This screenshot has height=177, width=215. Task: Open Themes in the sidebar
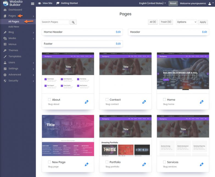[x=13, y=51]
